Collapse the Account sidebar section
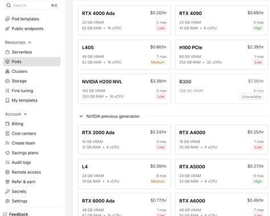Screen dimensions: 270x216 pos(26,114)
